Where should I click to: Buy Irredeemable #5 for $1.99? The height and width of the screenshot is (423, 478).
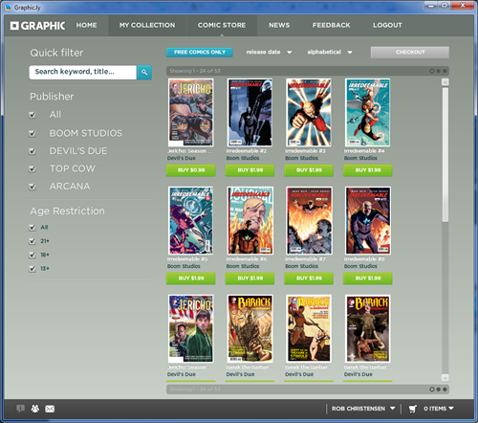tap(191, 278)
